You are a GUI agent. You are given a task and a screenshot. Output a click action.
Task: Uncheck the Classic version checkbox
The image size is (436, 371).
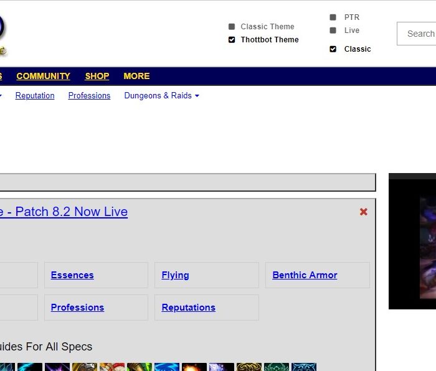tap(333, 49)
